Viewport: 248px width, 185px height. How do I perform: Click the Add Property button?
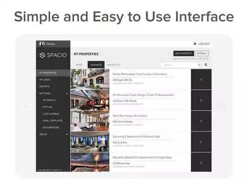(183, 54)
